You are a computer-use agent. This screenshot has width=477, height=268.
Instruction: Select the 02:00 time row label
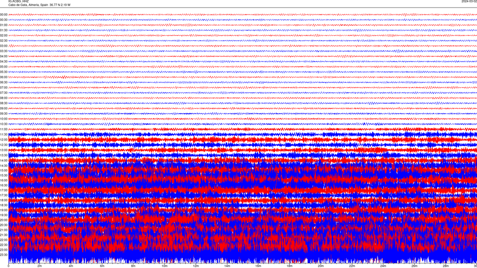pyautogui.click(x=3, y=35)
